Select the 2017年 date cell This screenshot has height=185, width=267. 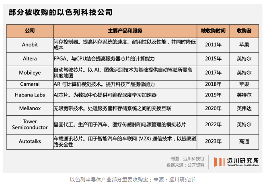pyautogui.click(x=213, y=73)
